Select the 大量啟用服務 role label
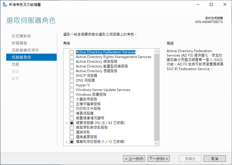Screen dimensions: 232x165 [x=86, y=99]
